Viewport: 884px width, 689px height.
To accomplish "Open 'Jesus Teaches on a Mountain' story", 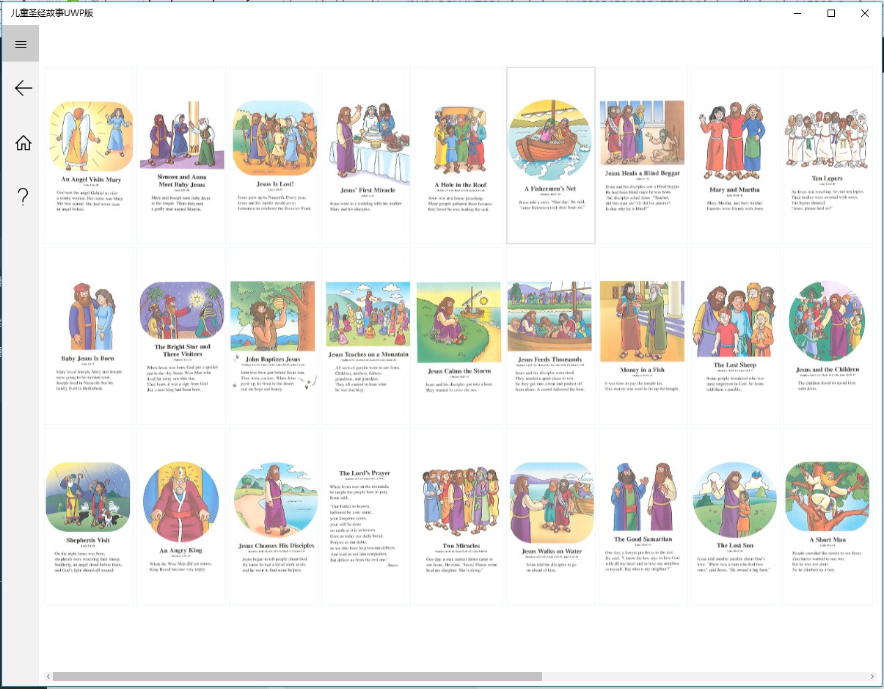I will pyautogui.click(x=366, y=336).
